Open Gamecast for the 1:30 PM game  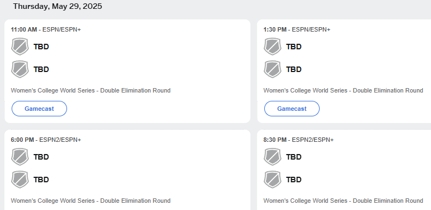coord(292,109)
